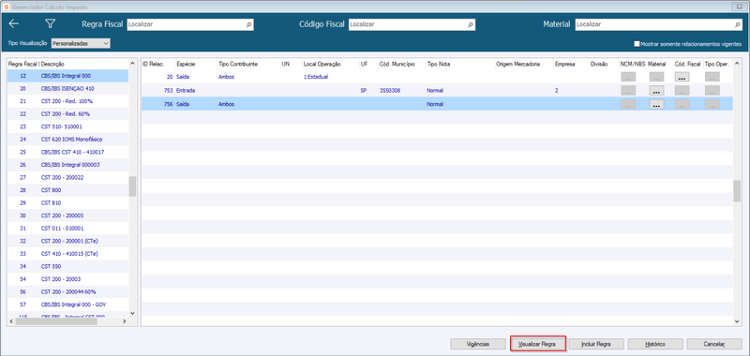The width and height of the screenshot is (750, 356).
Task: Click relations grid scroll down arrow
Action: (x=737, y=321)
